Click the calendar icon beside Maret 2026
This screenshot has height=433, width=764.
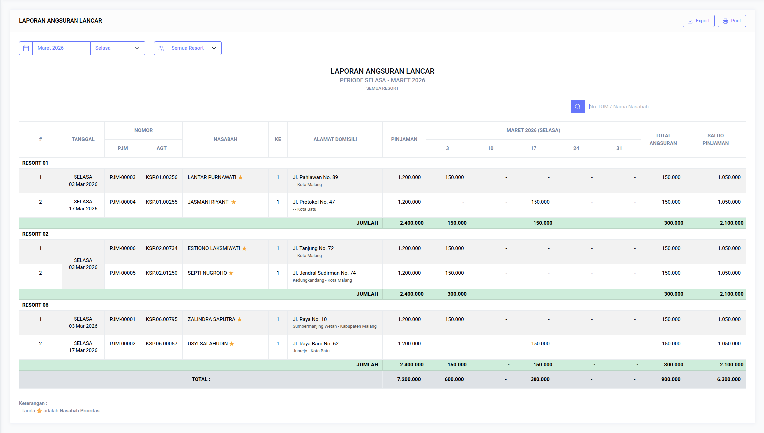point(26,48)
